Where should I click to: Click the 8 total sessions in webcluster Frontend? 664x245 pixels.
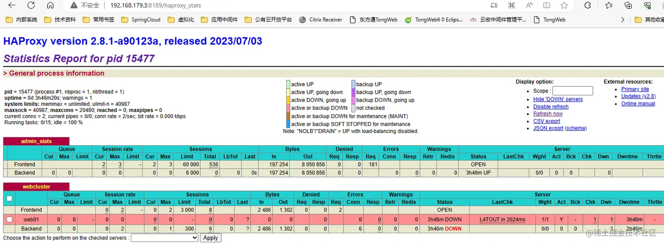pyautogui.click(x=210, y=210)
